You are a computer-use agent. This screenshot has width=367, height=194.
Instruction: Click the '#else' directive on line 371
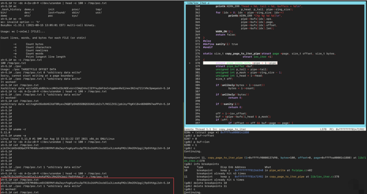[207, 41]
